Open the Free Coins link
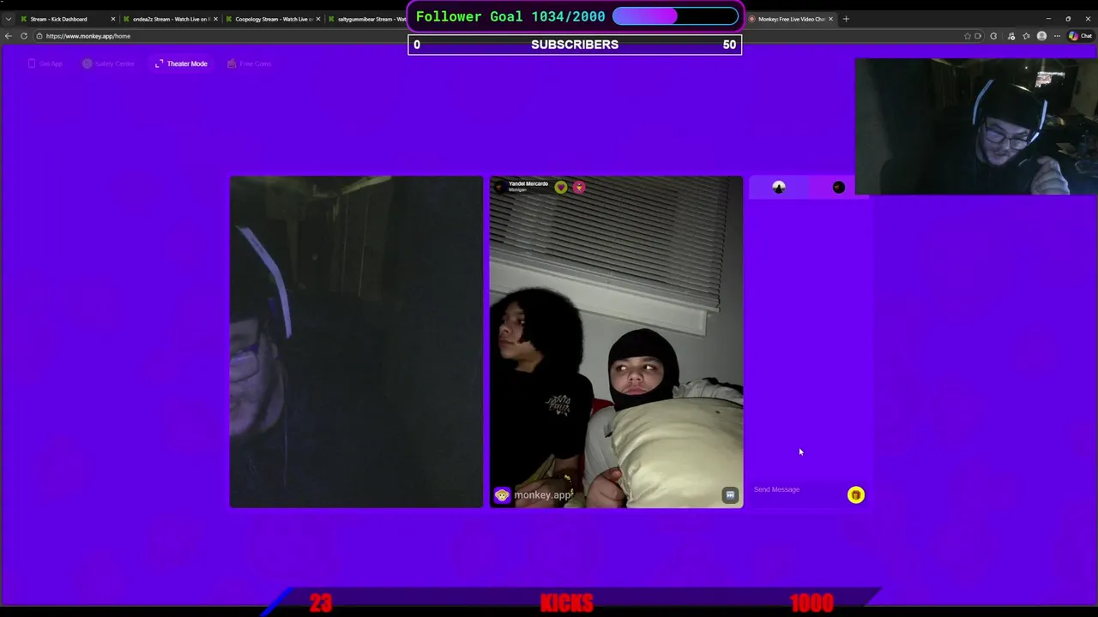Image resolution: width=1098 pixels, height=617 pixels. click(x=249, y=63)
